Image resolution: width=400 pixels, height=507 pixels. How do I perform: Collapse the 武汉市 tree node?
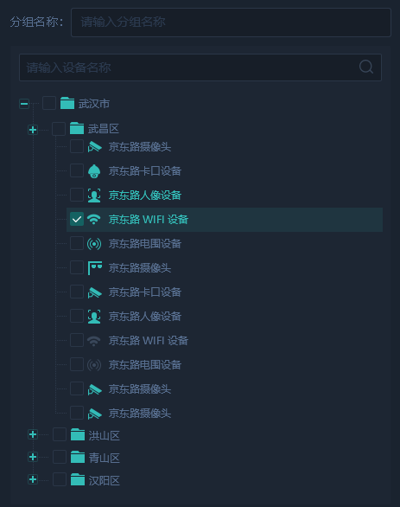pyautogui.click(x=24, y=104)
